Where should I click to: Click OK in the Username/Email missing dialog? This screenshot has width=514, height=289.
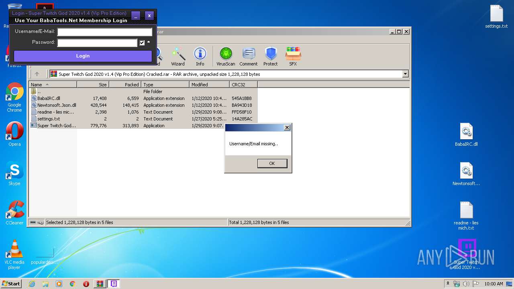tap(272, 163)
